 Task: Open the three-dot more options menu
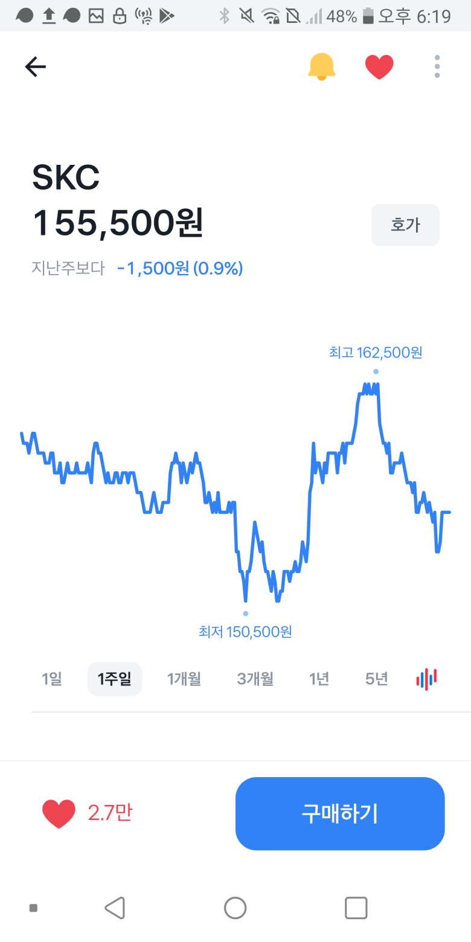click(437, 66)
